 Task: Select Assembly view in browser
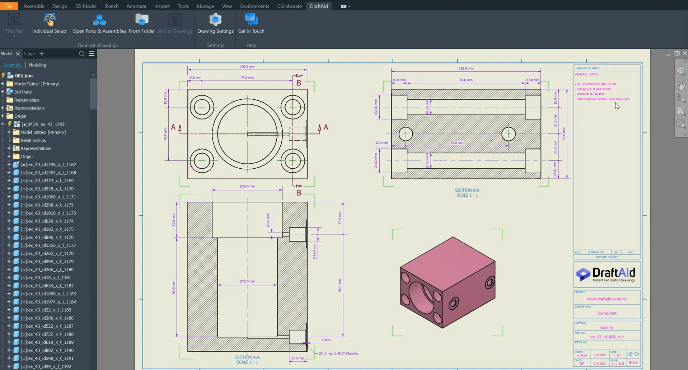12,65
